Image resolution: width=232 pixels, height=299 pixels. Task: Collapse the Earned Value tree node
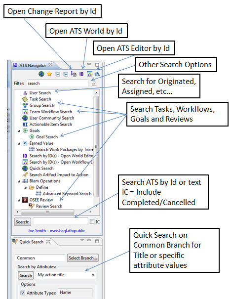[19, 144]
